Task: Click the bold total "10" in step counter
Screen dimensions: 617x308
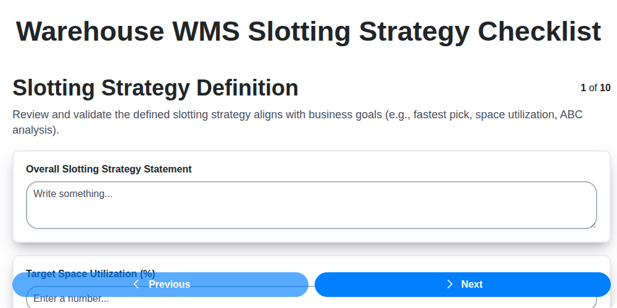Action: pyautogui.click(x=605, y=87)
